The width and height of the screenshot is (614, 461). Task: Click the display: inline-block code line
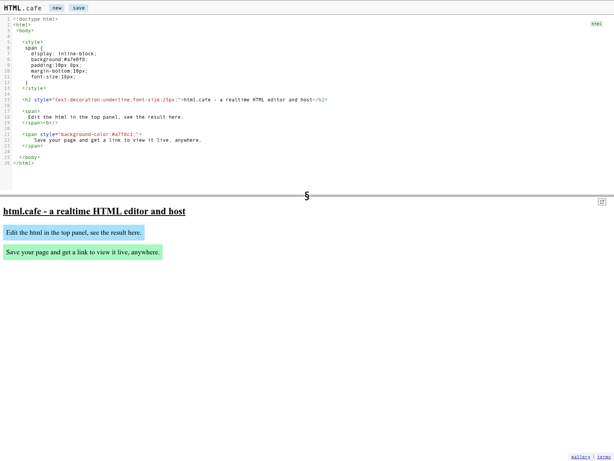pos(64,54)
